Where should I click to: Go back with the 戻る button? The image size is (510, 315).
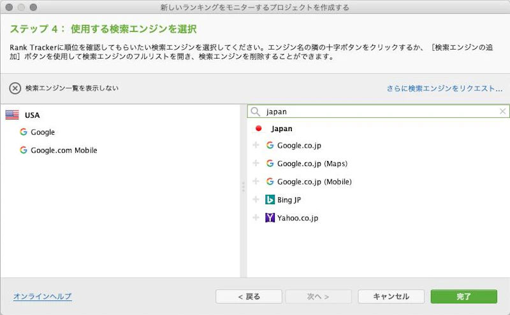coord(249,297)
